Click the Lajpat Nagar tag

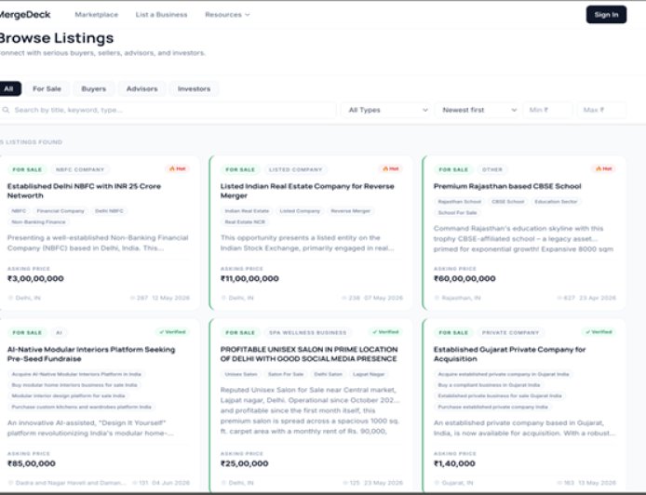click(x=369, y=374)
